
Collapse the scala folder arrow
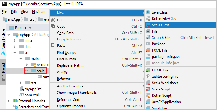pyautogui.click(x=27, y=71)
